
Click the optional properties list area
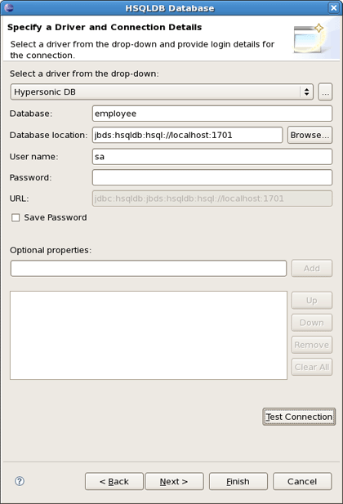pyautogui.click(x=149, y=335)
